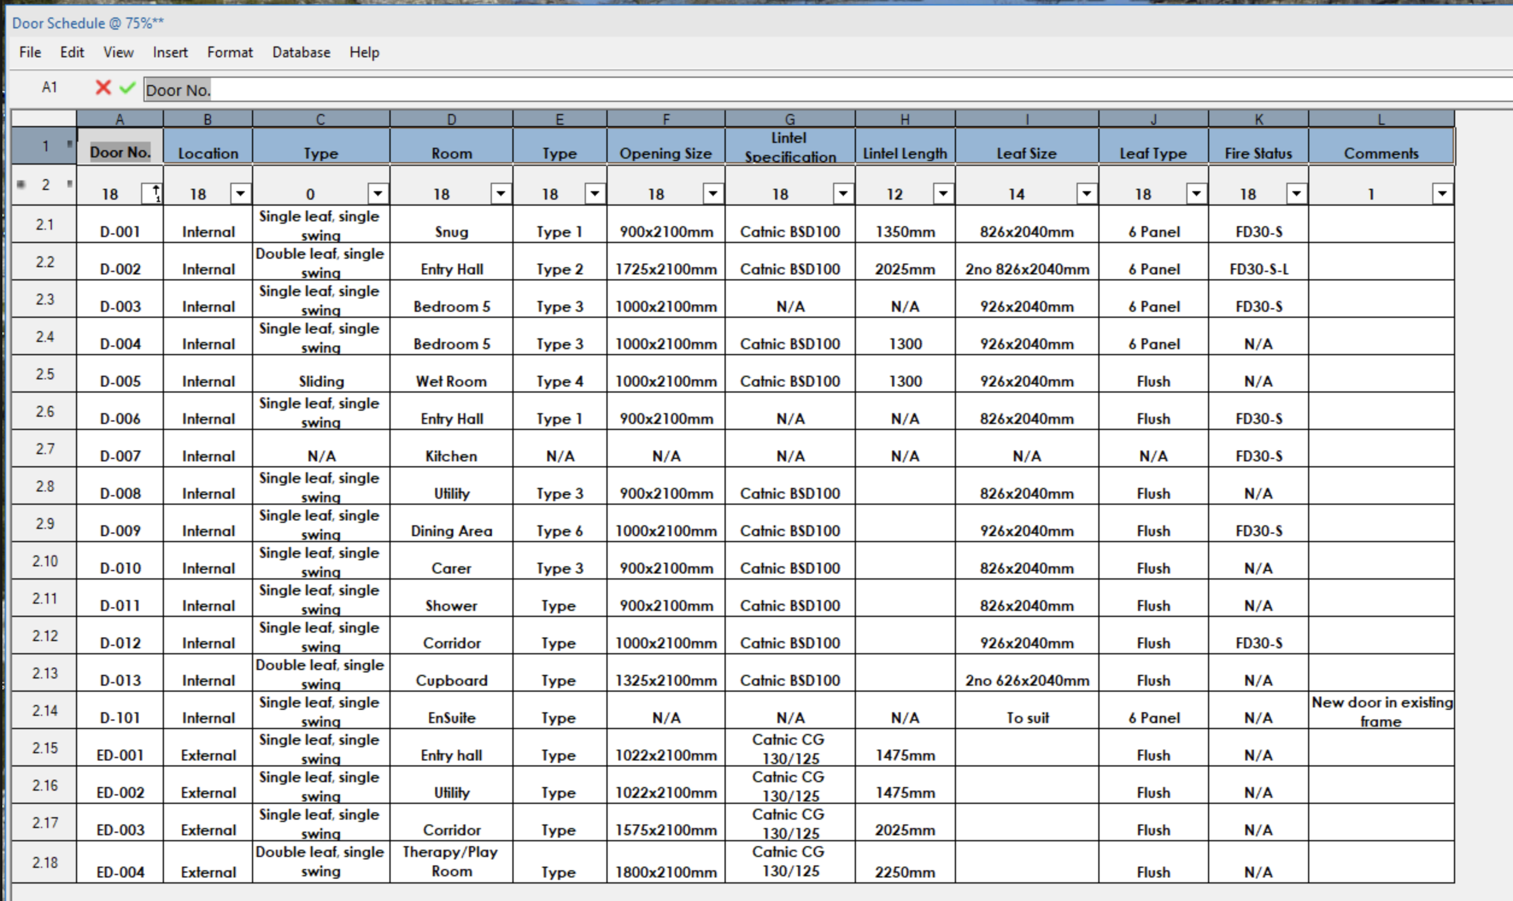This screenshot has height=901, width=1513.
Task: Open the Location column filter dropdown
Action: point(241,193)
